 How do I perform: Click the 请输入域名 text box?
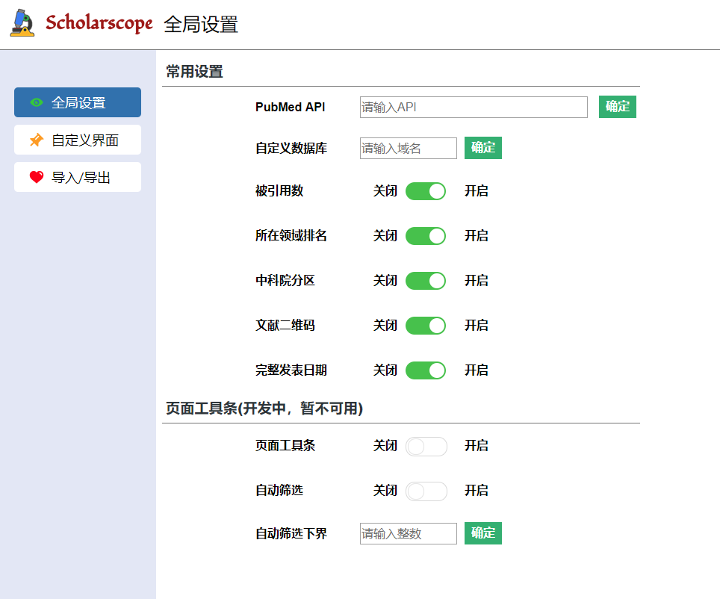coord(408,148)
